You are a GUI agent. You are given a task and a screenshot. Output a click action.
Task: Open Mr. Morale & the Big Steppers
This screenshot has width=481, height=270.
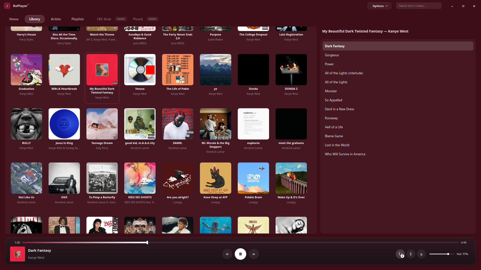(x=215, y=124)
